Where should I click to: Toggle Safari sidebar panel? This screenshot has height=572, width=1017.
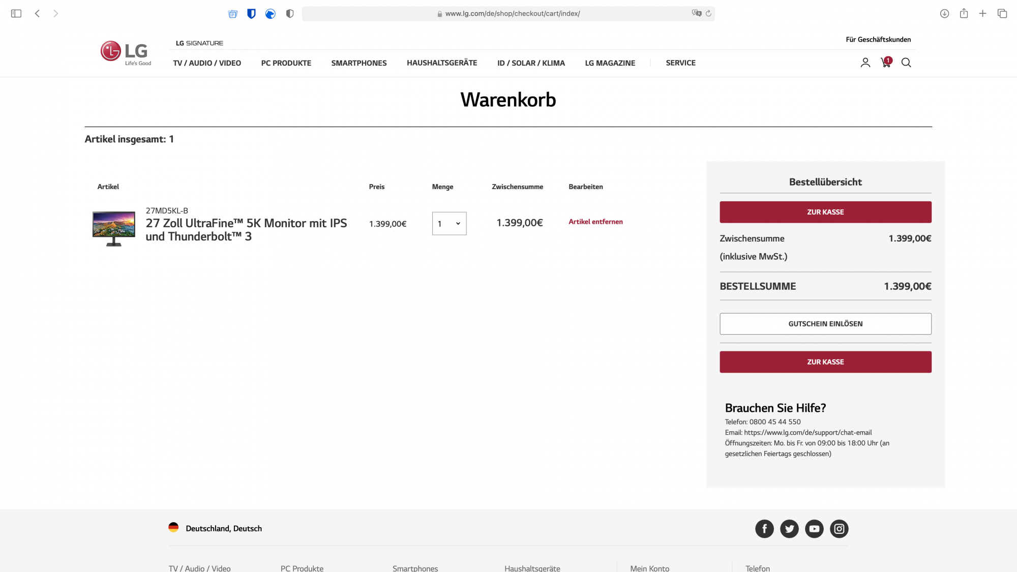(x=16, y=14)
